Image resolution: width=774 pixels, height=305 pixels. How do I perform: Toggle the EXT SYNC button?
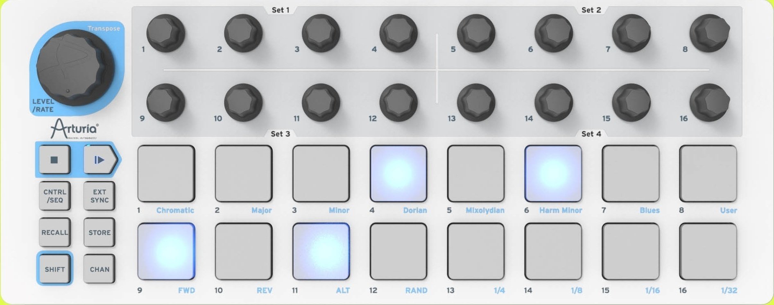[x=100, y=196]
